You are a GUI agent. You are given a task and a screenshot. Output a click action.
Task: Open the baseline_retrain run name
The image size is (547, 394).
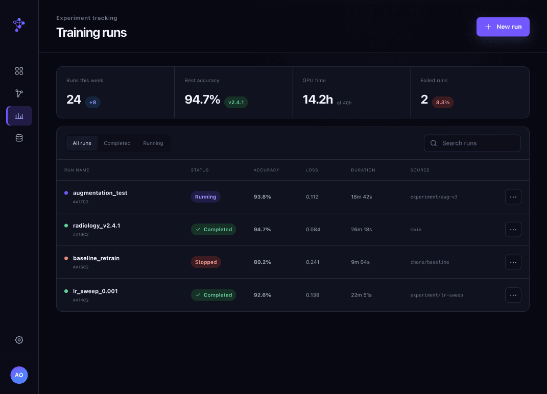coord(96,258)
